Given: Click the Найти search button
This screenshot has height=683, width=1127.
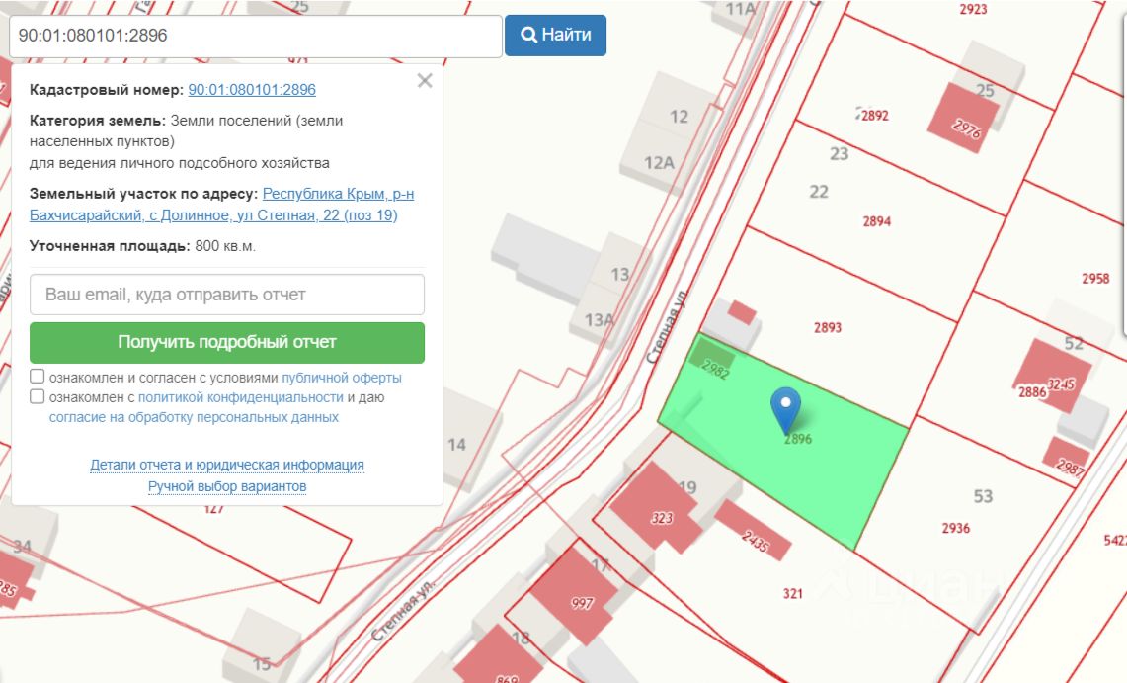Looking at the screenshot, I should (x=555, y=36).
